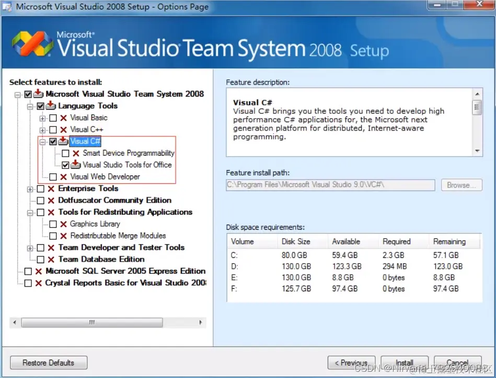Click the feature tree scroll right arrow

pyautogui.click(x=201, y=322)
